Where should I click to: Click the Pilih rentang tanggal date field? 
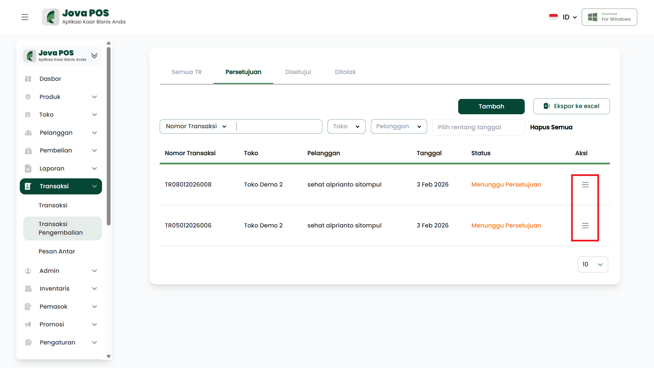pos(478,127)
